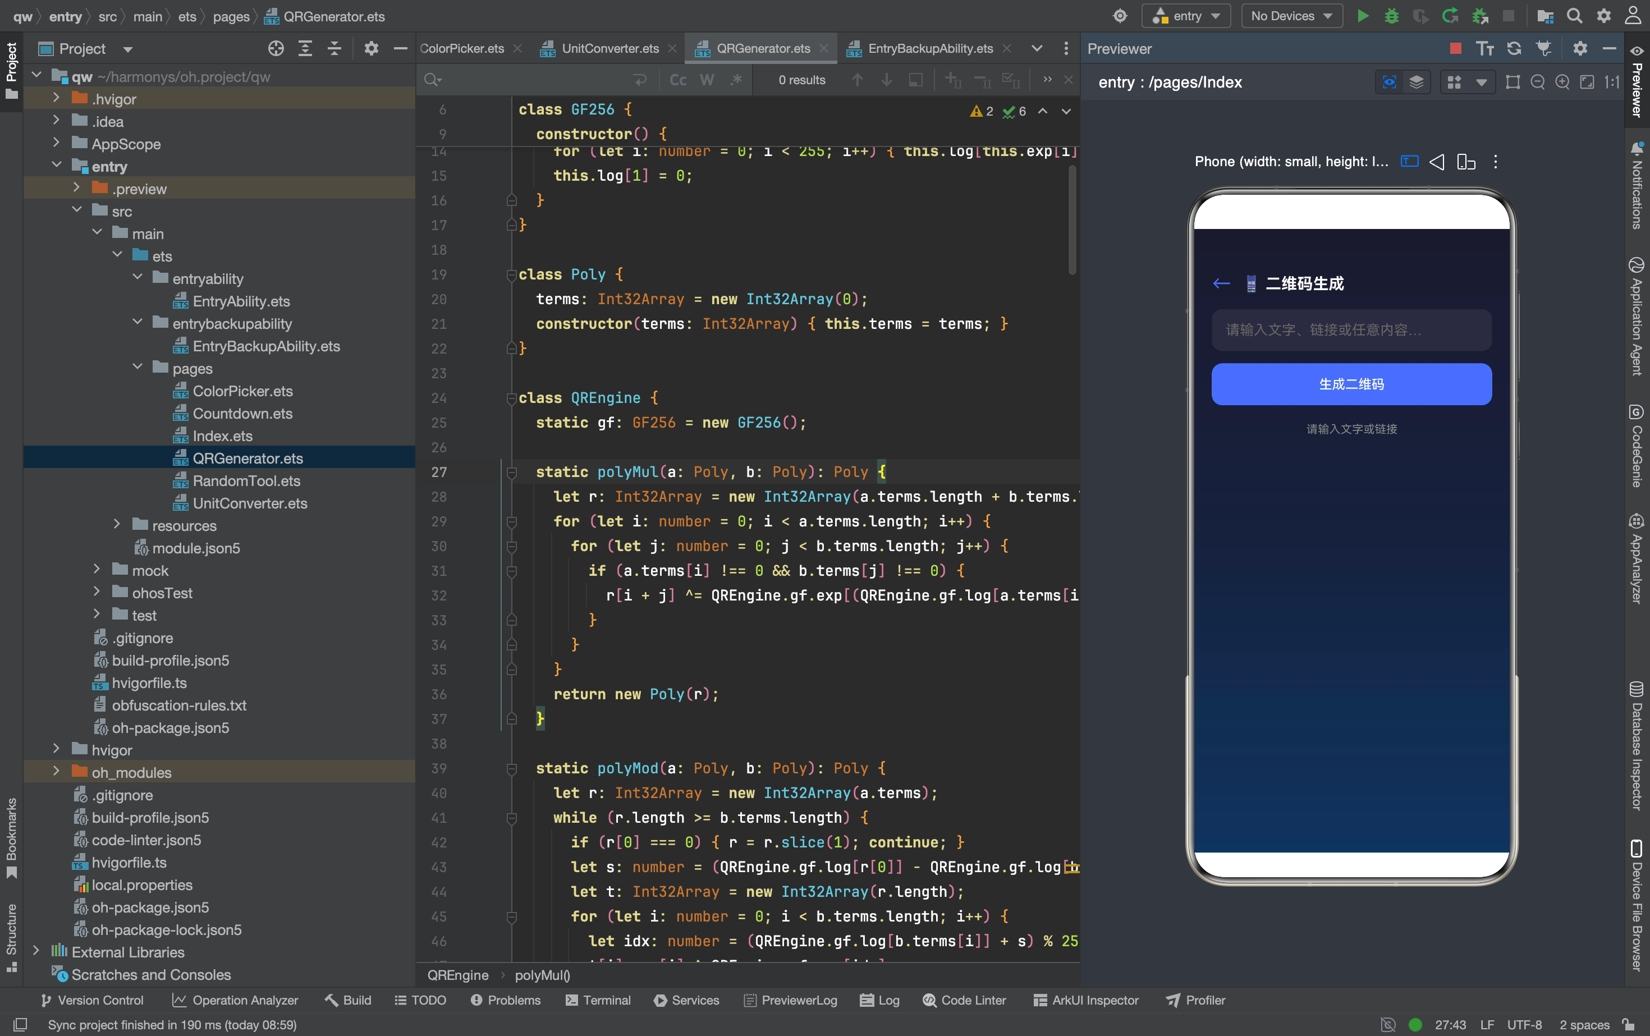Toggle the Project side panel

tap(11, 71)
